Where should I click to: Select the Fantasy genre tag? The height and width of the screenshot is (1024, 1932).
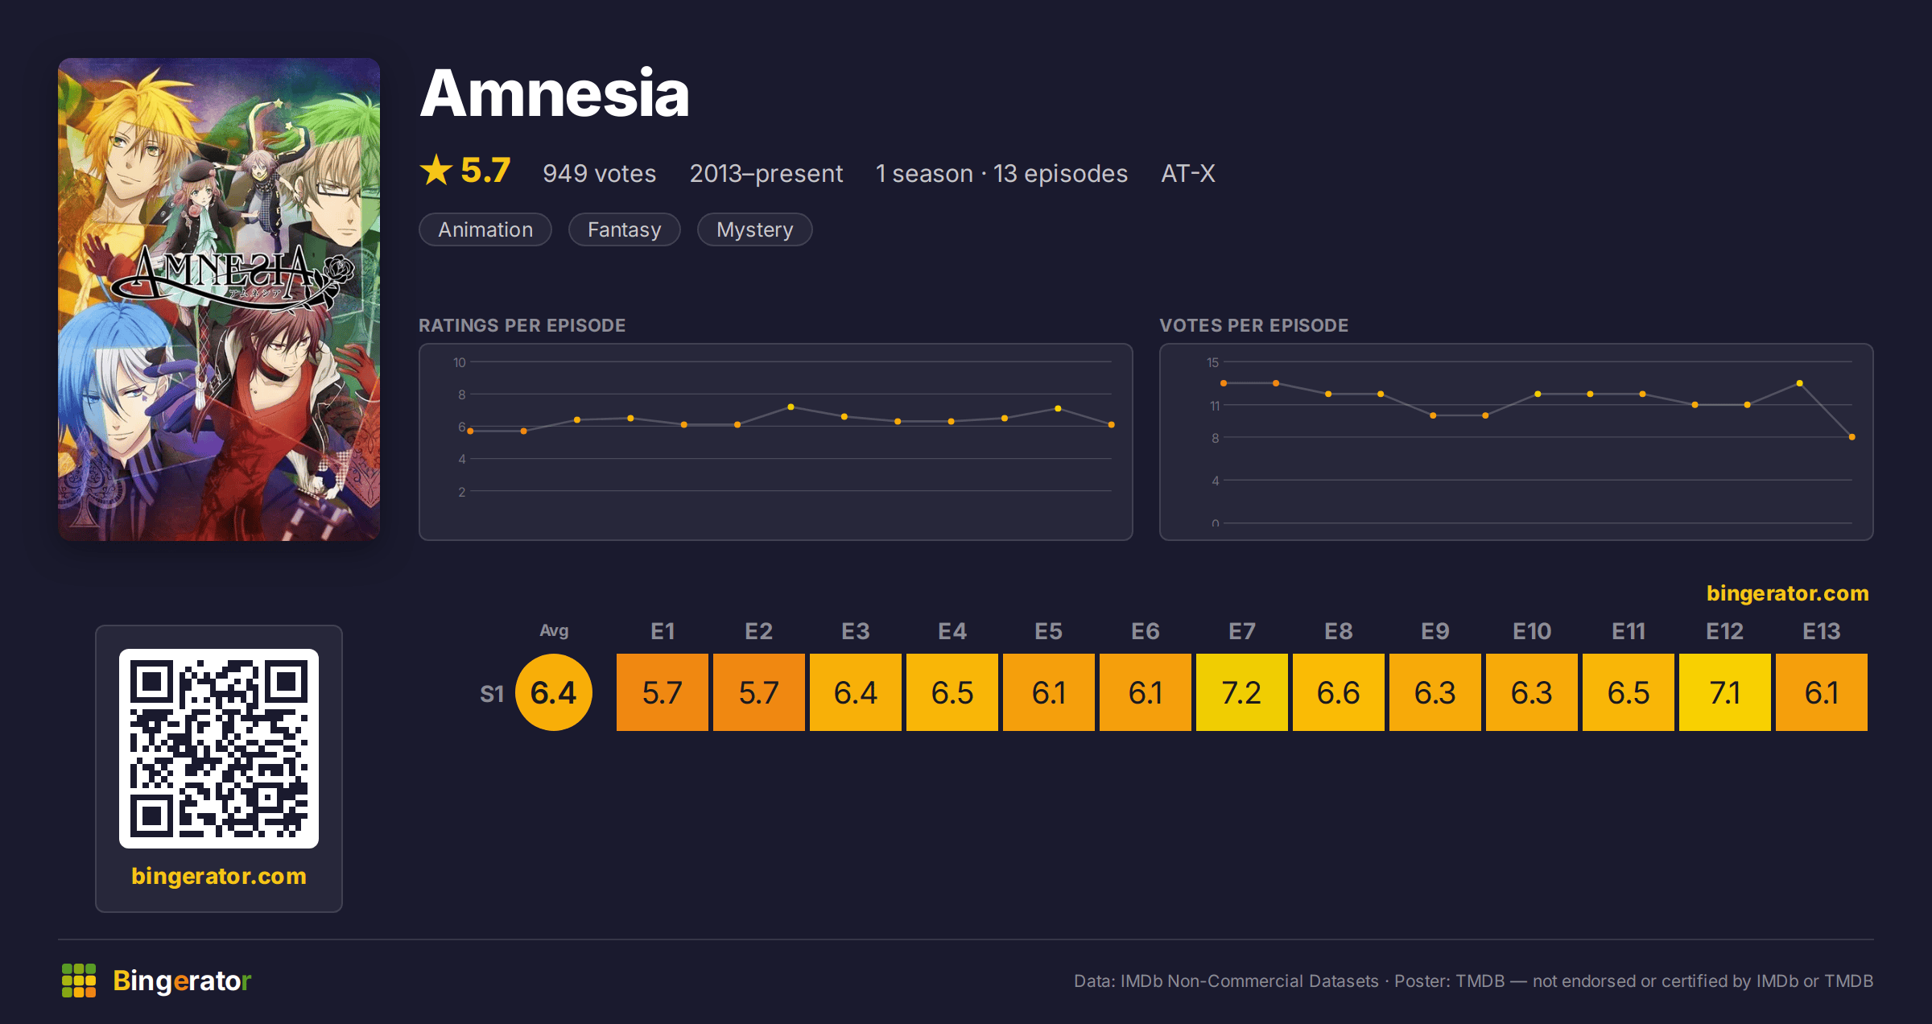(x=625, y=229)
